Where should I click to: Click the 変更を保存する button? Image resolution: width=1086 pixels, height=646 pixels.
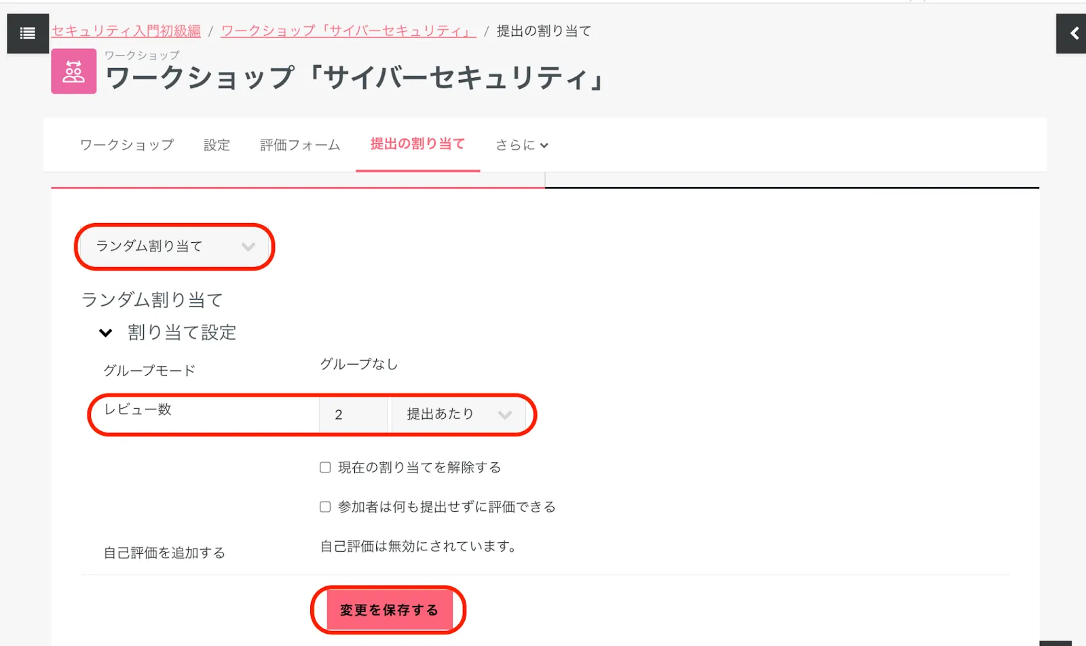coord(389,610)
